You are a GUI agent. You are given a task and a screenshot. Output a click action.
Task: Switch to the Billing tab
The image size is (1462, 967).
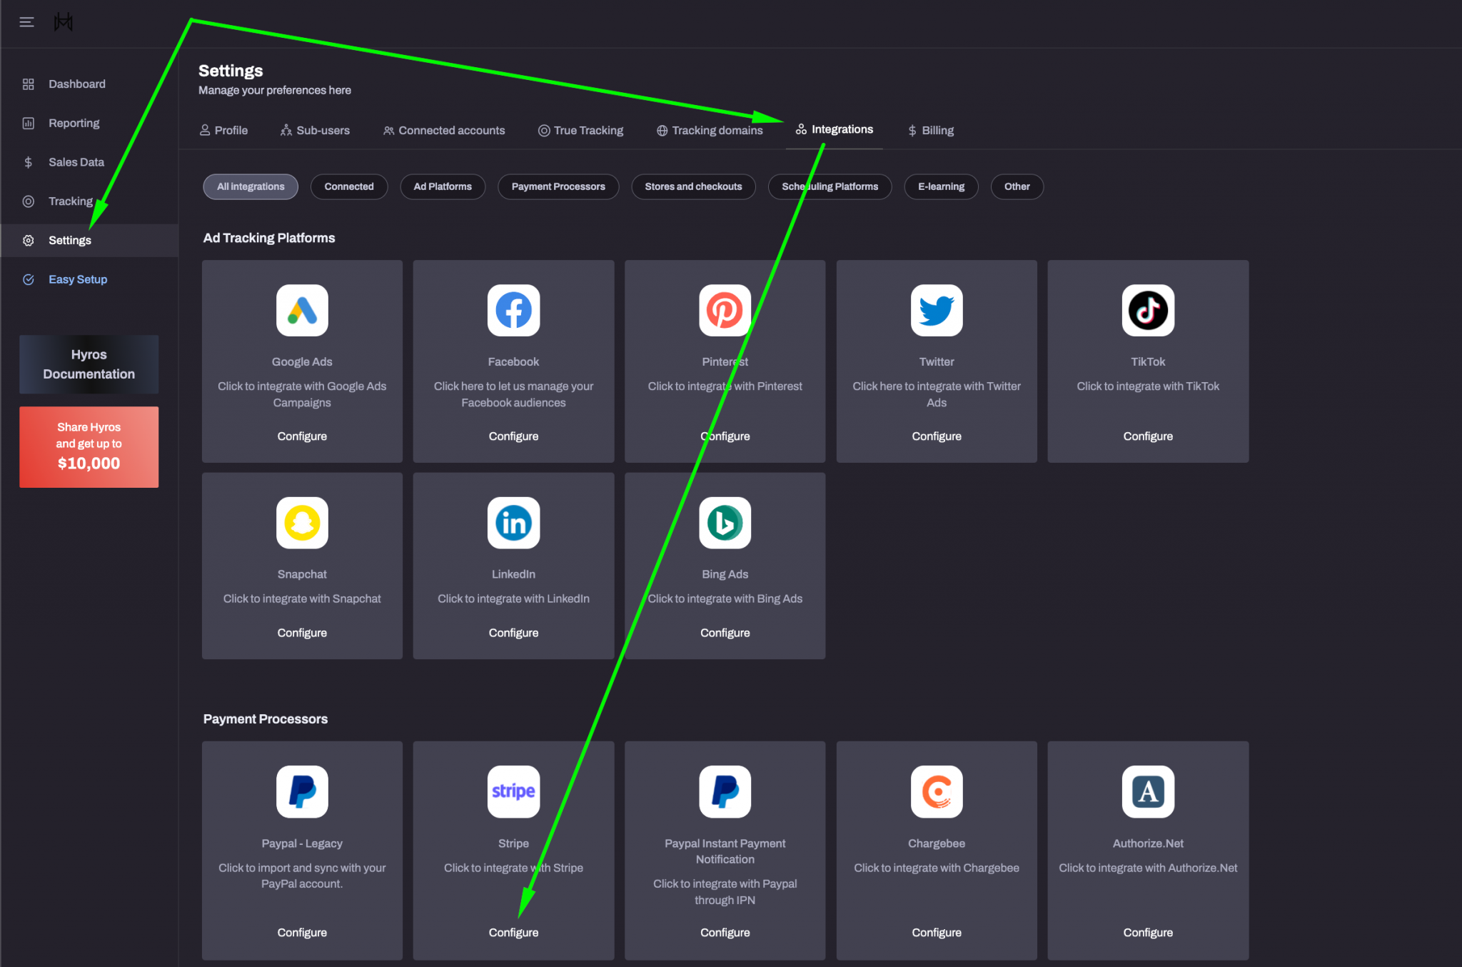click(x=930, y=130)
